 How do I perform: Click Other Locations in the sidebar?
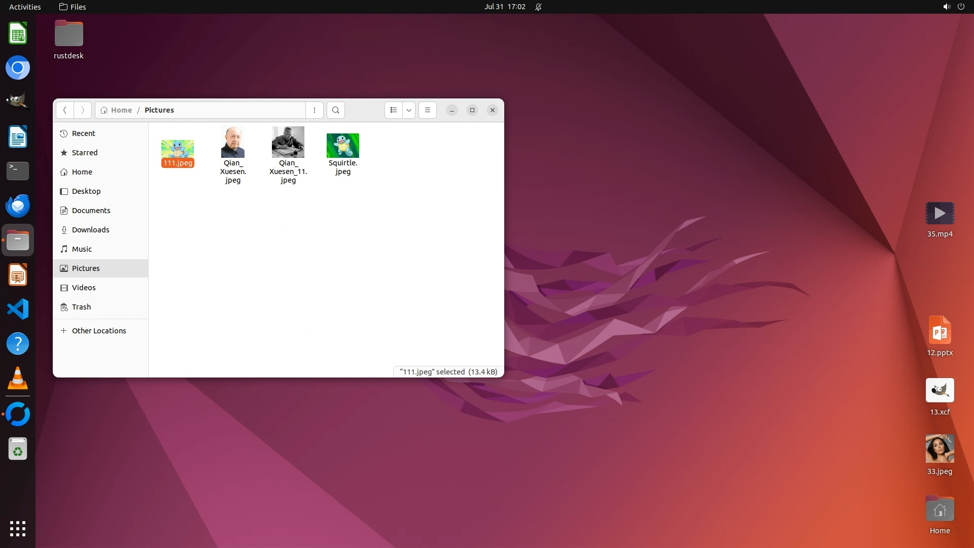[99, 331]
